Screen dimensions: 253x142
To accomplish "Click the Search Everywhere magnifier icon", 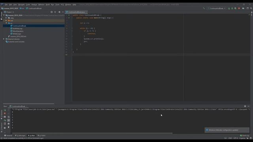I will click(251, 8).
